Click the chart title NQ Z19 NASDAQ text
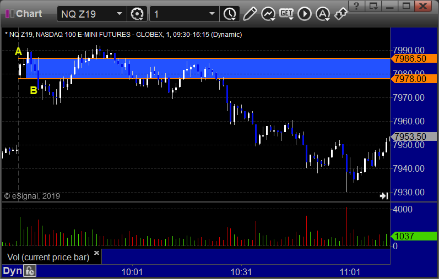The width and height of the screenshot is (439, 279). (x=123, y=35)
